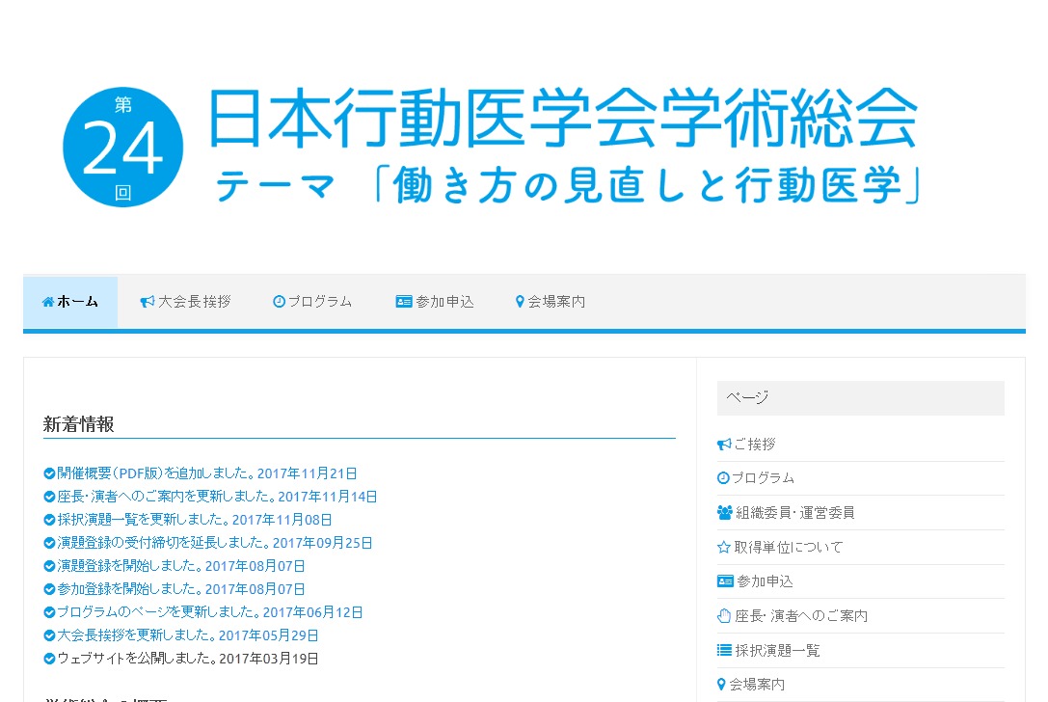Click megaphone icon next to ご挨拶 in sidebar
Screen dimensions: 1048x702
coord(724,444)
